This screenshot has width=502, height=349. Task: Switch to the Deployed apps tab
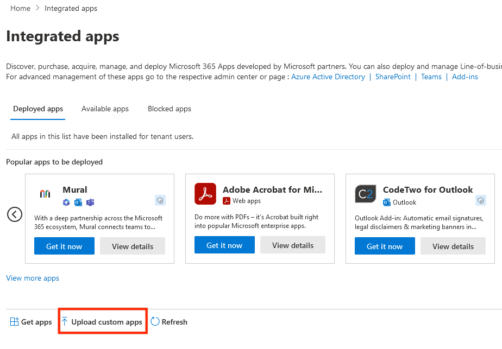(x=38, y=109)
